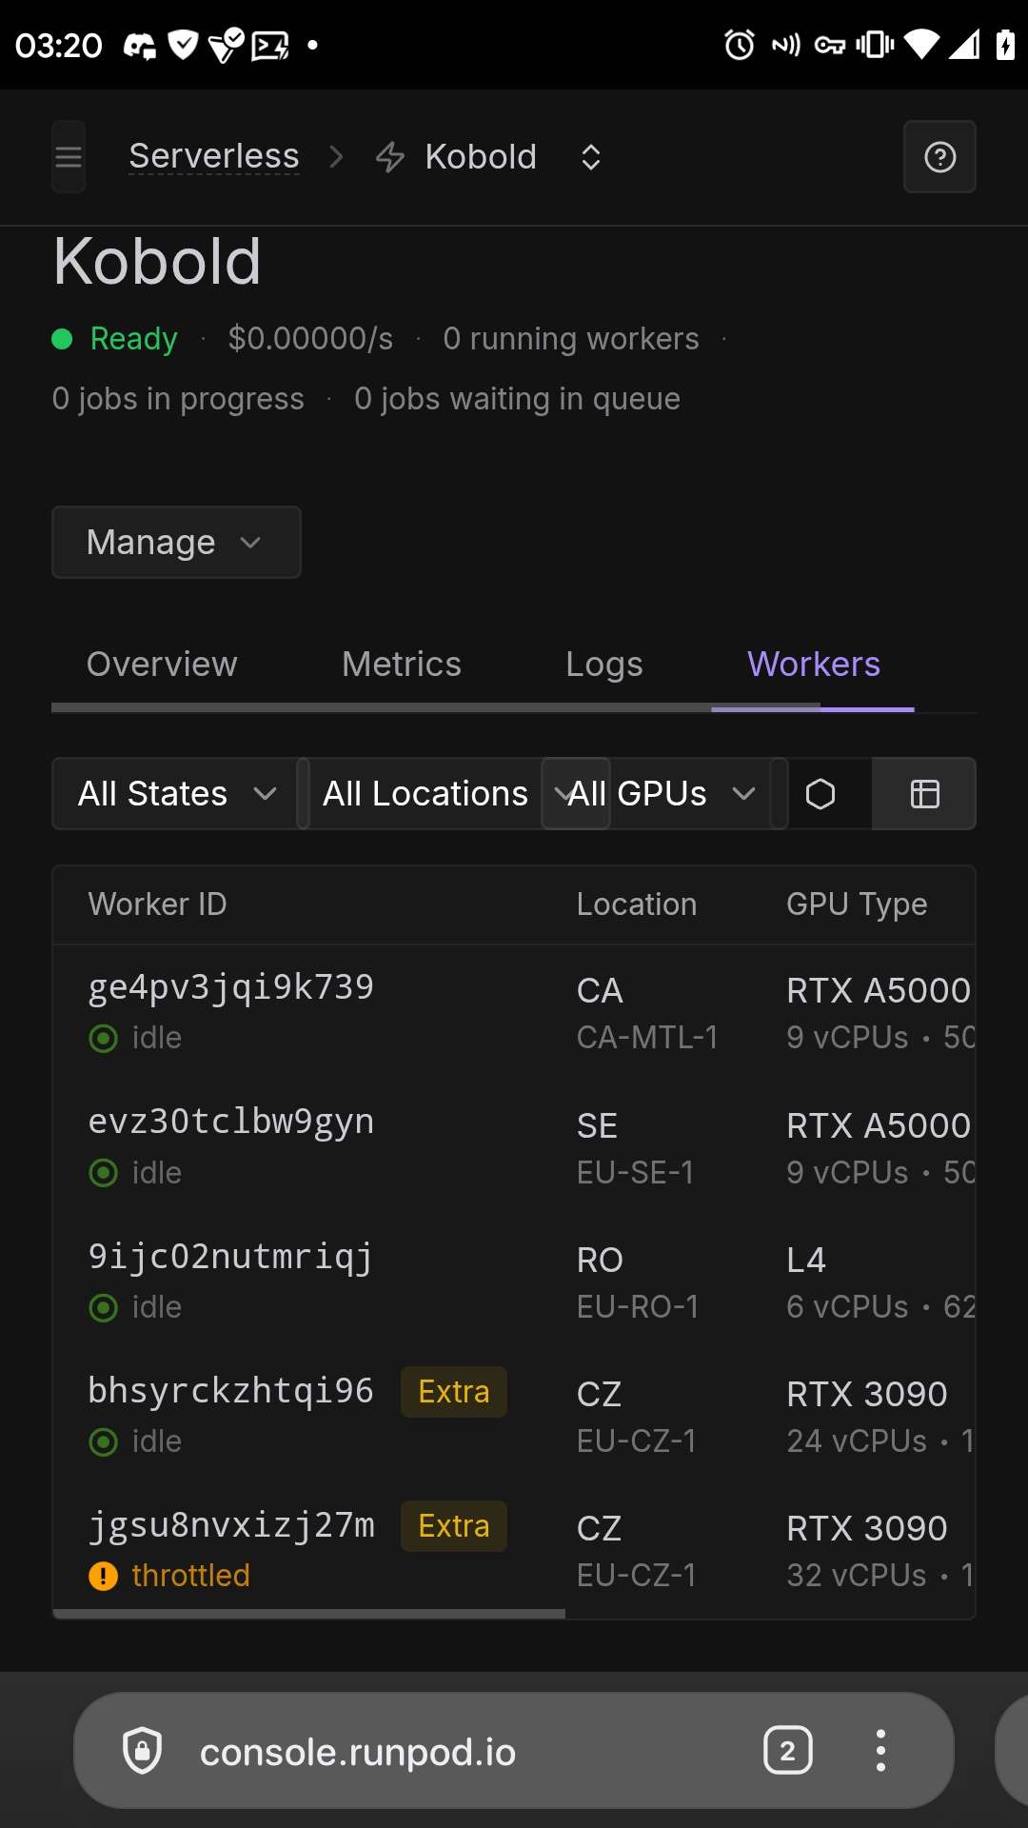1028x1828 pixels.
Task: Open the hamburger navigation menu
Action: pos(69,157)
